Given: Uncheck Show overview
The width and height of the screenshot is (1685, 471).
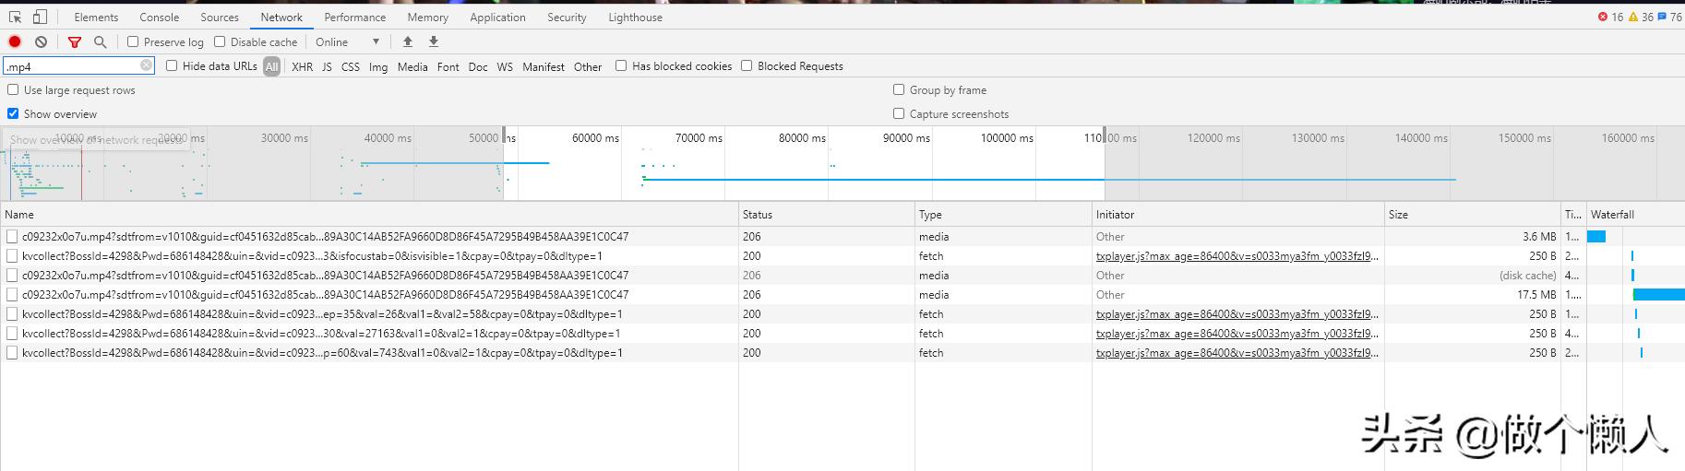Looking at the screenshot, I should [x=13, y=113].
